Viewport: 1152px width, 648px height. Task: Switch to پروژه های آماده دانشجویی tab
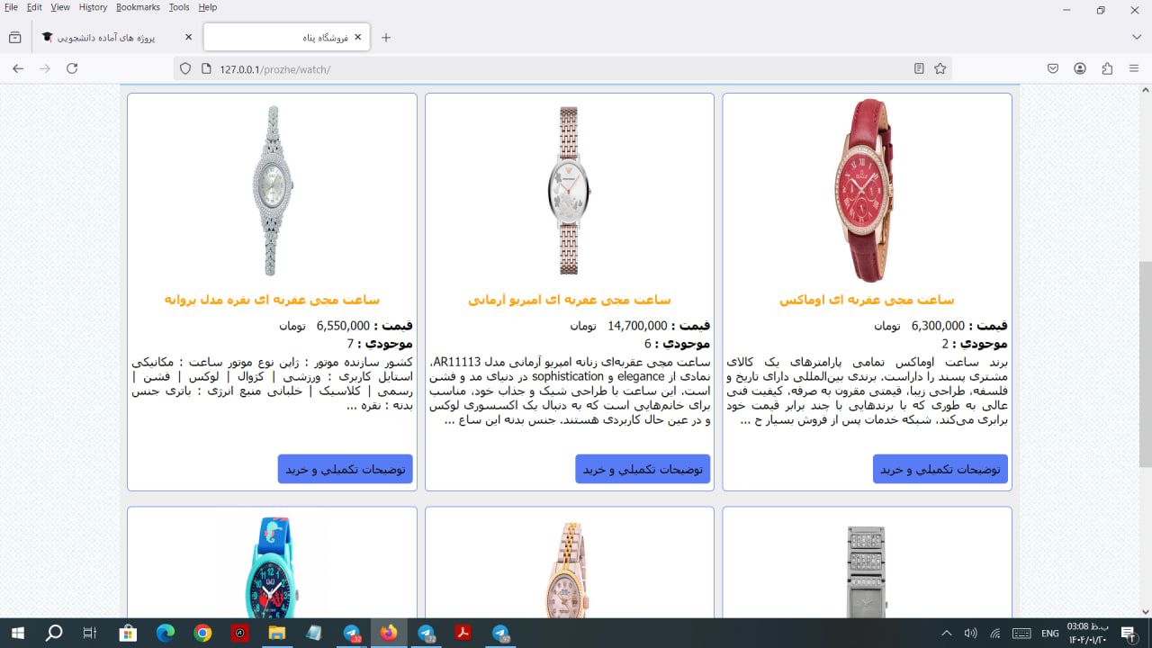coord(116,38)
